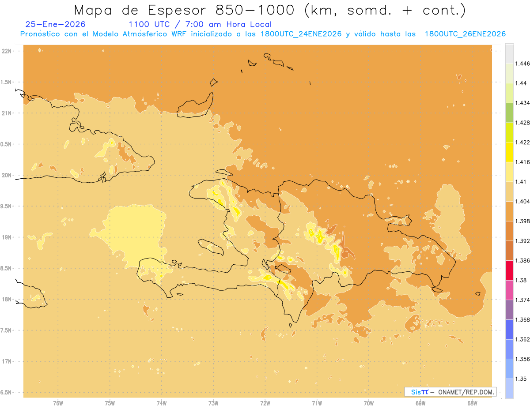
Task: Click the 8.5N latitude axis label
Action: coord(7,268)
